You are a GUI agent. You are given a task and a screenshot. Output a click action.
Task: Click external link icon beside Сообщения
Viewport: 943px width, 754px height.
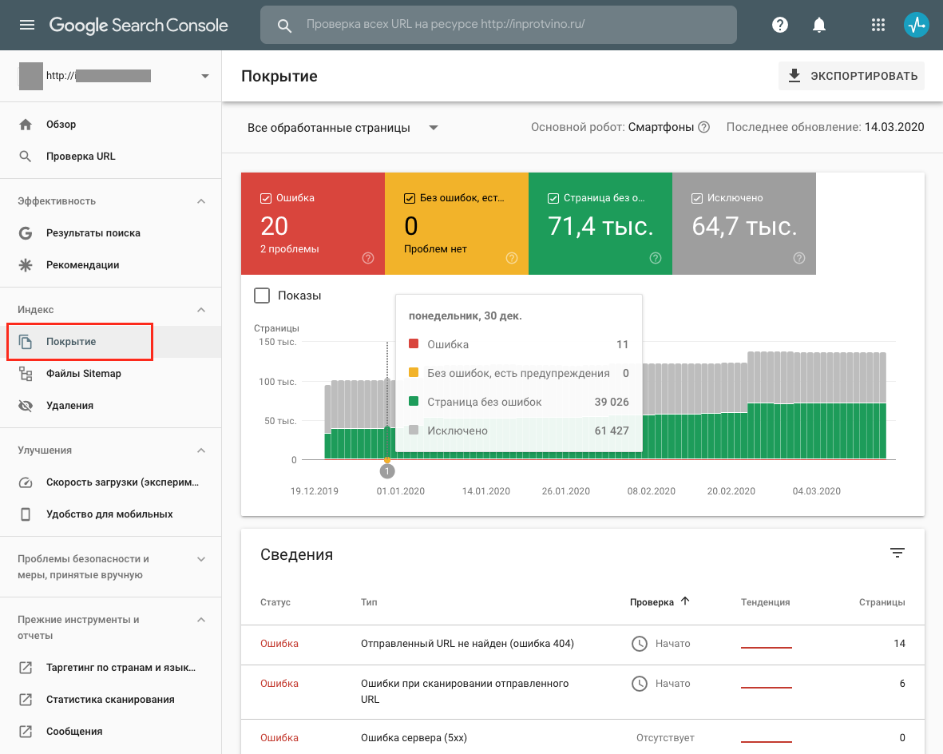[26, 732]
